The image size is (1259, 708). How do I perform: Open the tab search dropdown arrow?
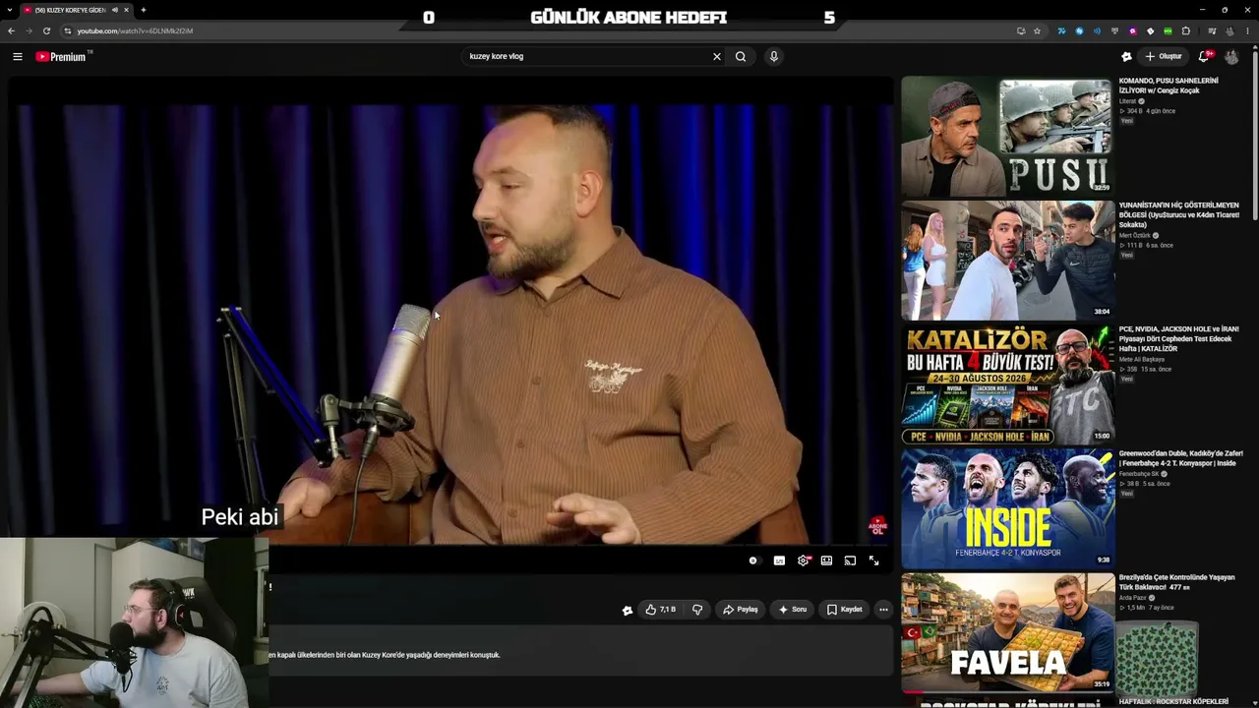[12, 10]
